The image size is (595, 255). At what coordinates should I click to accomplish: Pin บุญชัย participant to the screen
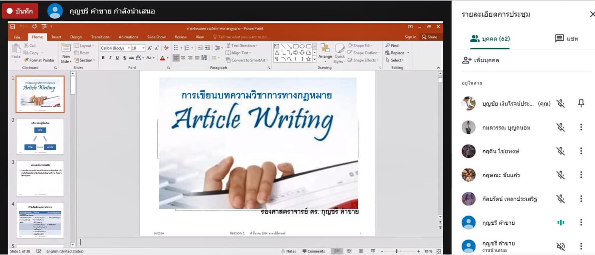coord(581,104)
